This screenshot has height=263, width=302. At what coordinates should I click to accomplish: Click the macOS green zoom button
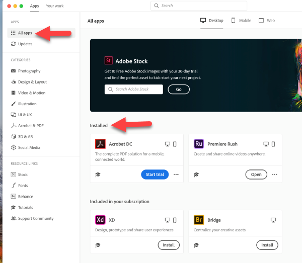(x=21, y=6)
